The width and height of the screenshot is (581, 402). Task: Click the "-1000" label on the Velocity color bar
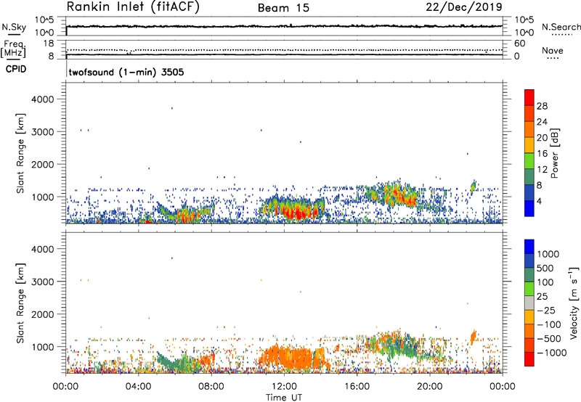click(x=551, y=353)
